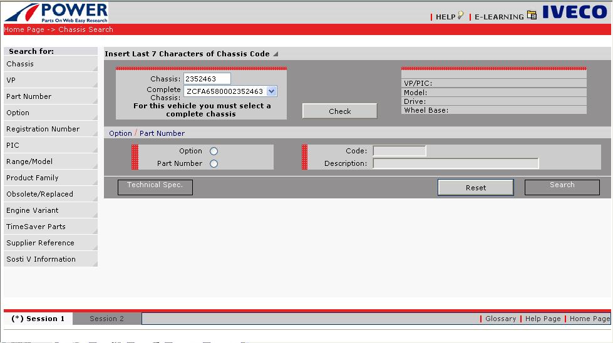Select Obsolete/Replaced search

(x=51, y=194)
